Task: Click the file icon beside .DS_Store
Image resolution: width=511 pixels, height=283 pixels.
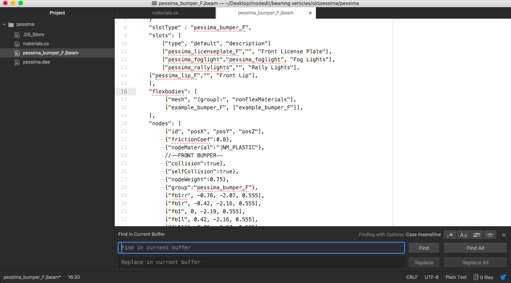Action: click(x=17, y=35)
